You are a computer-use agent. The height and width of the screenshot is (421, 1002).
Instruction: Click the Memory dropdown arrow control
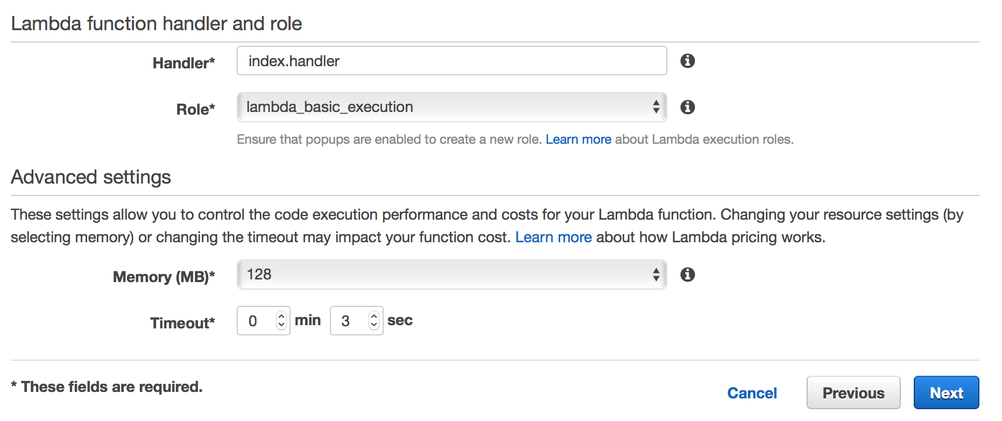655,275
